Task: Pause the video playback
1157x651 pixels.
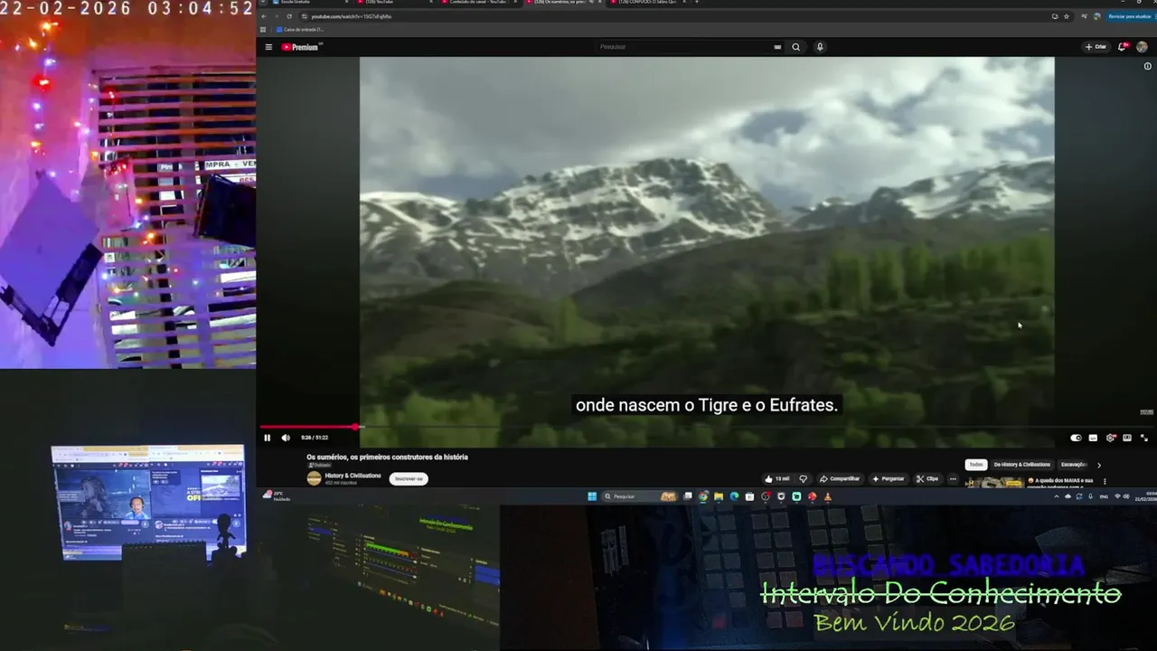Action: pos(267,438)
